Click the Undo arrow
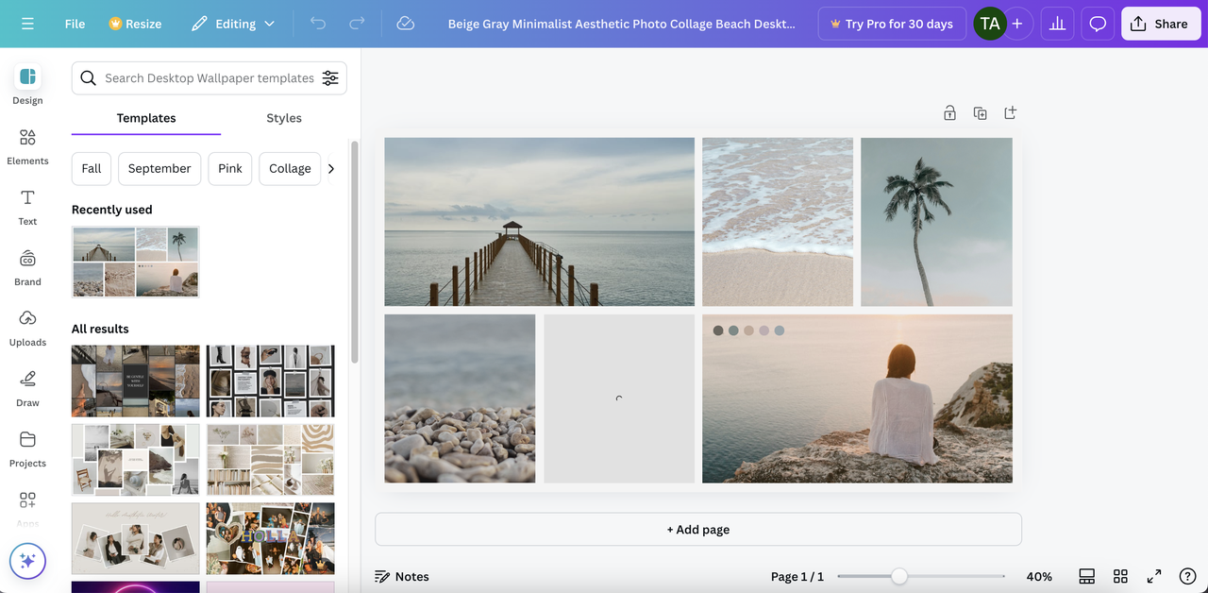The height and width of the screenshot is (593, 1208). (318, 24)
